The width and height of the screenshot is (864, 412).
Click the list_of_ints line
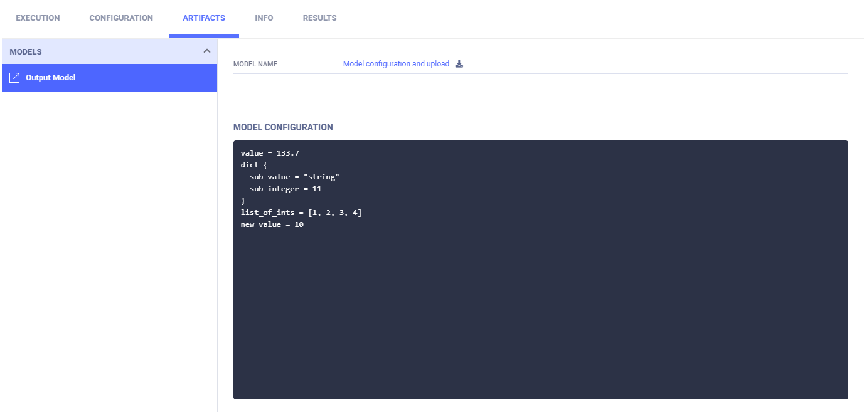(301, 213)
